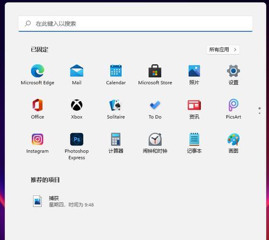Open the 计算器 calculator
The height and width of the screenshot is (240, 269).
click(116, 143)
